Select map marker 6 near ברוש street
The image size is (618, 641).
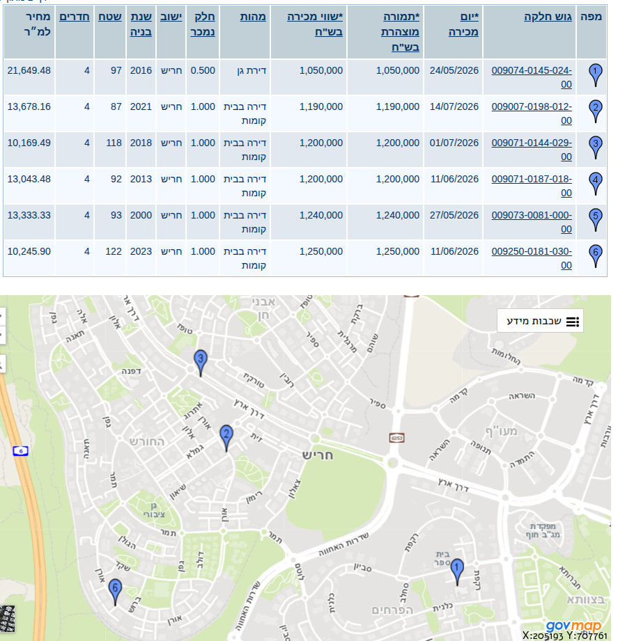tap(116, 592)
